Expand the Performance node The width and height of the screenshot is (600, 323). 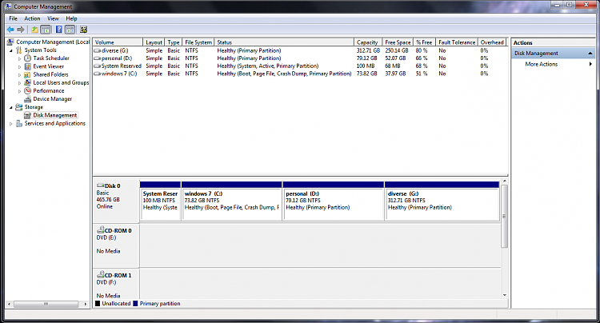point(19,91)
